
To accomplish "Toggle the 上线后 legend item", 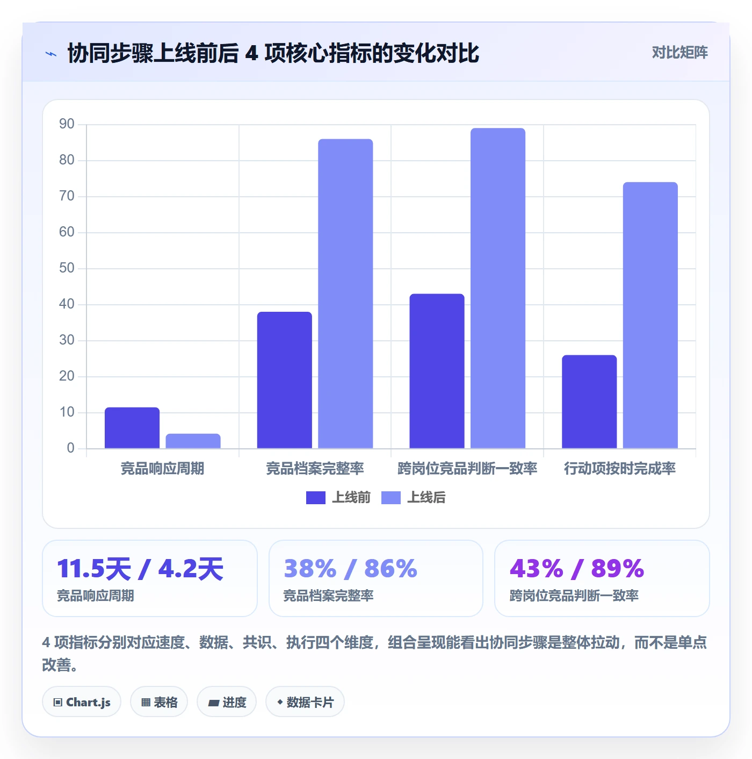I will (x=414, y=498).
